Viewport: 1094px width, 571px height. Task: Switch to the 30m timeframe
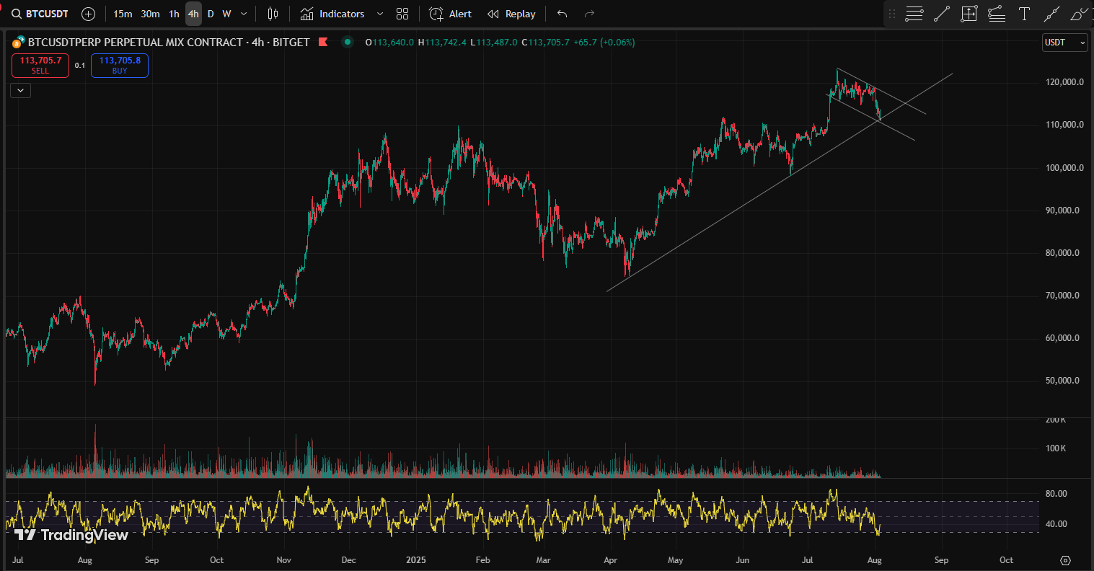tap(150, 14)
